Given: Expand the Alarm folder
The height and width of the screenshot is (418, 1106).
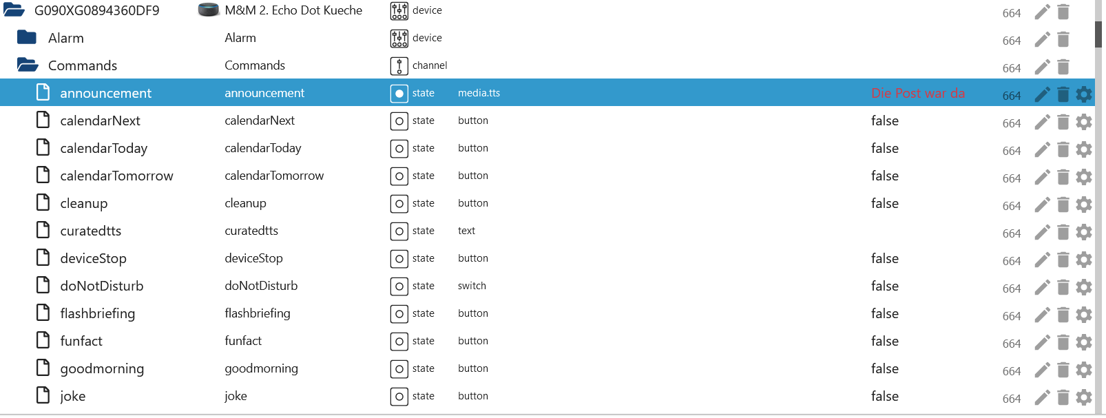Looking at the screenshot, I should tap(27, 38).
